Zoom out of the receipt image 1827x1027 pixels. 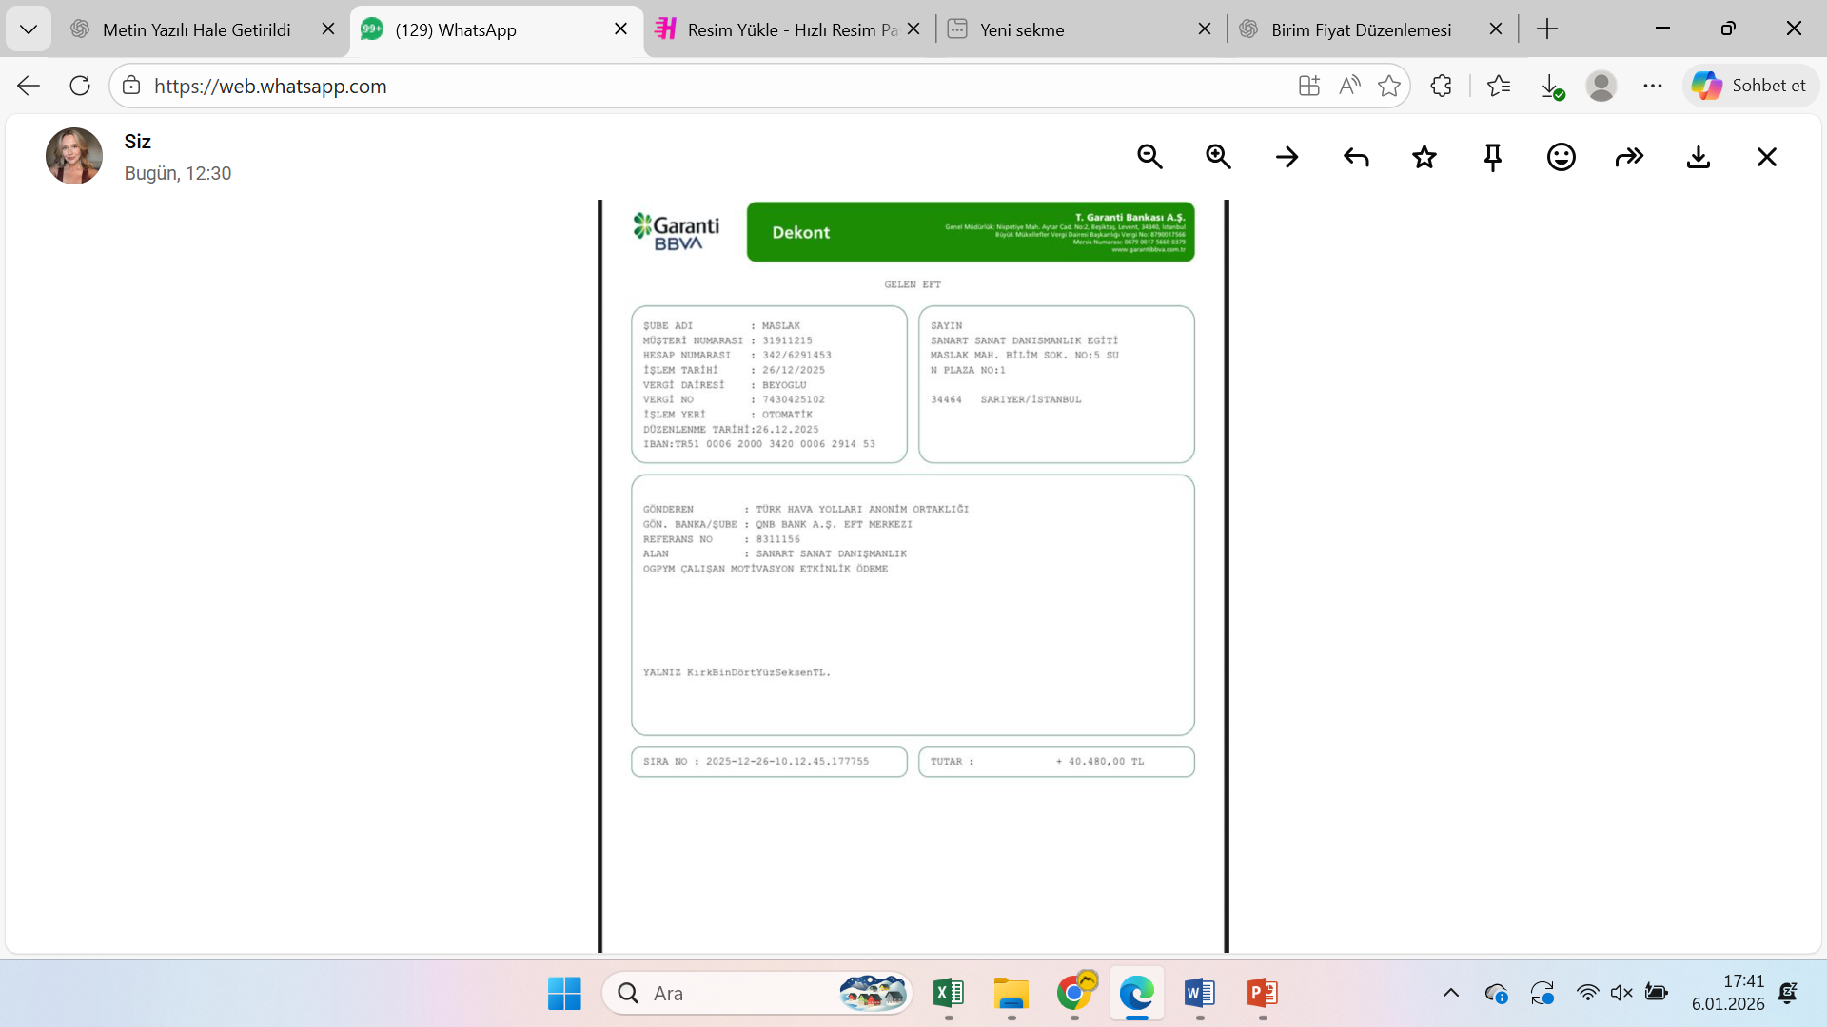pos(1149,157)
